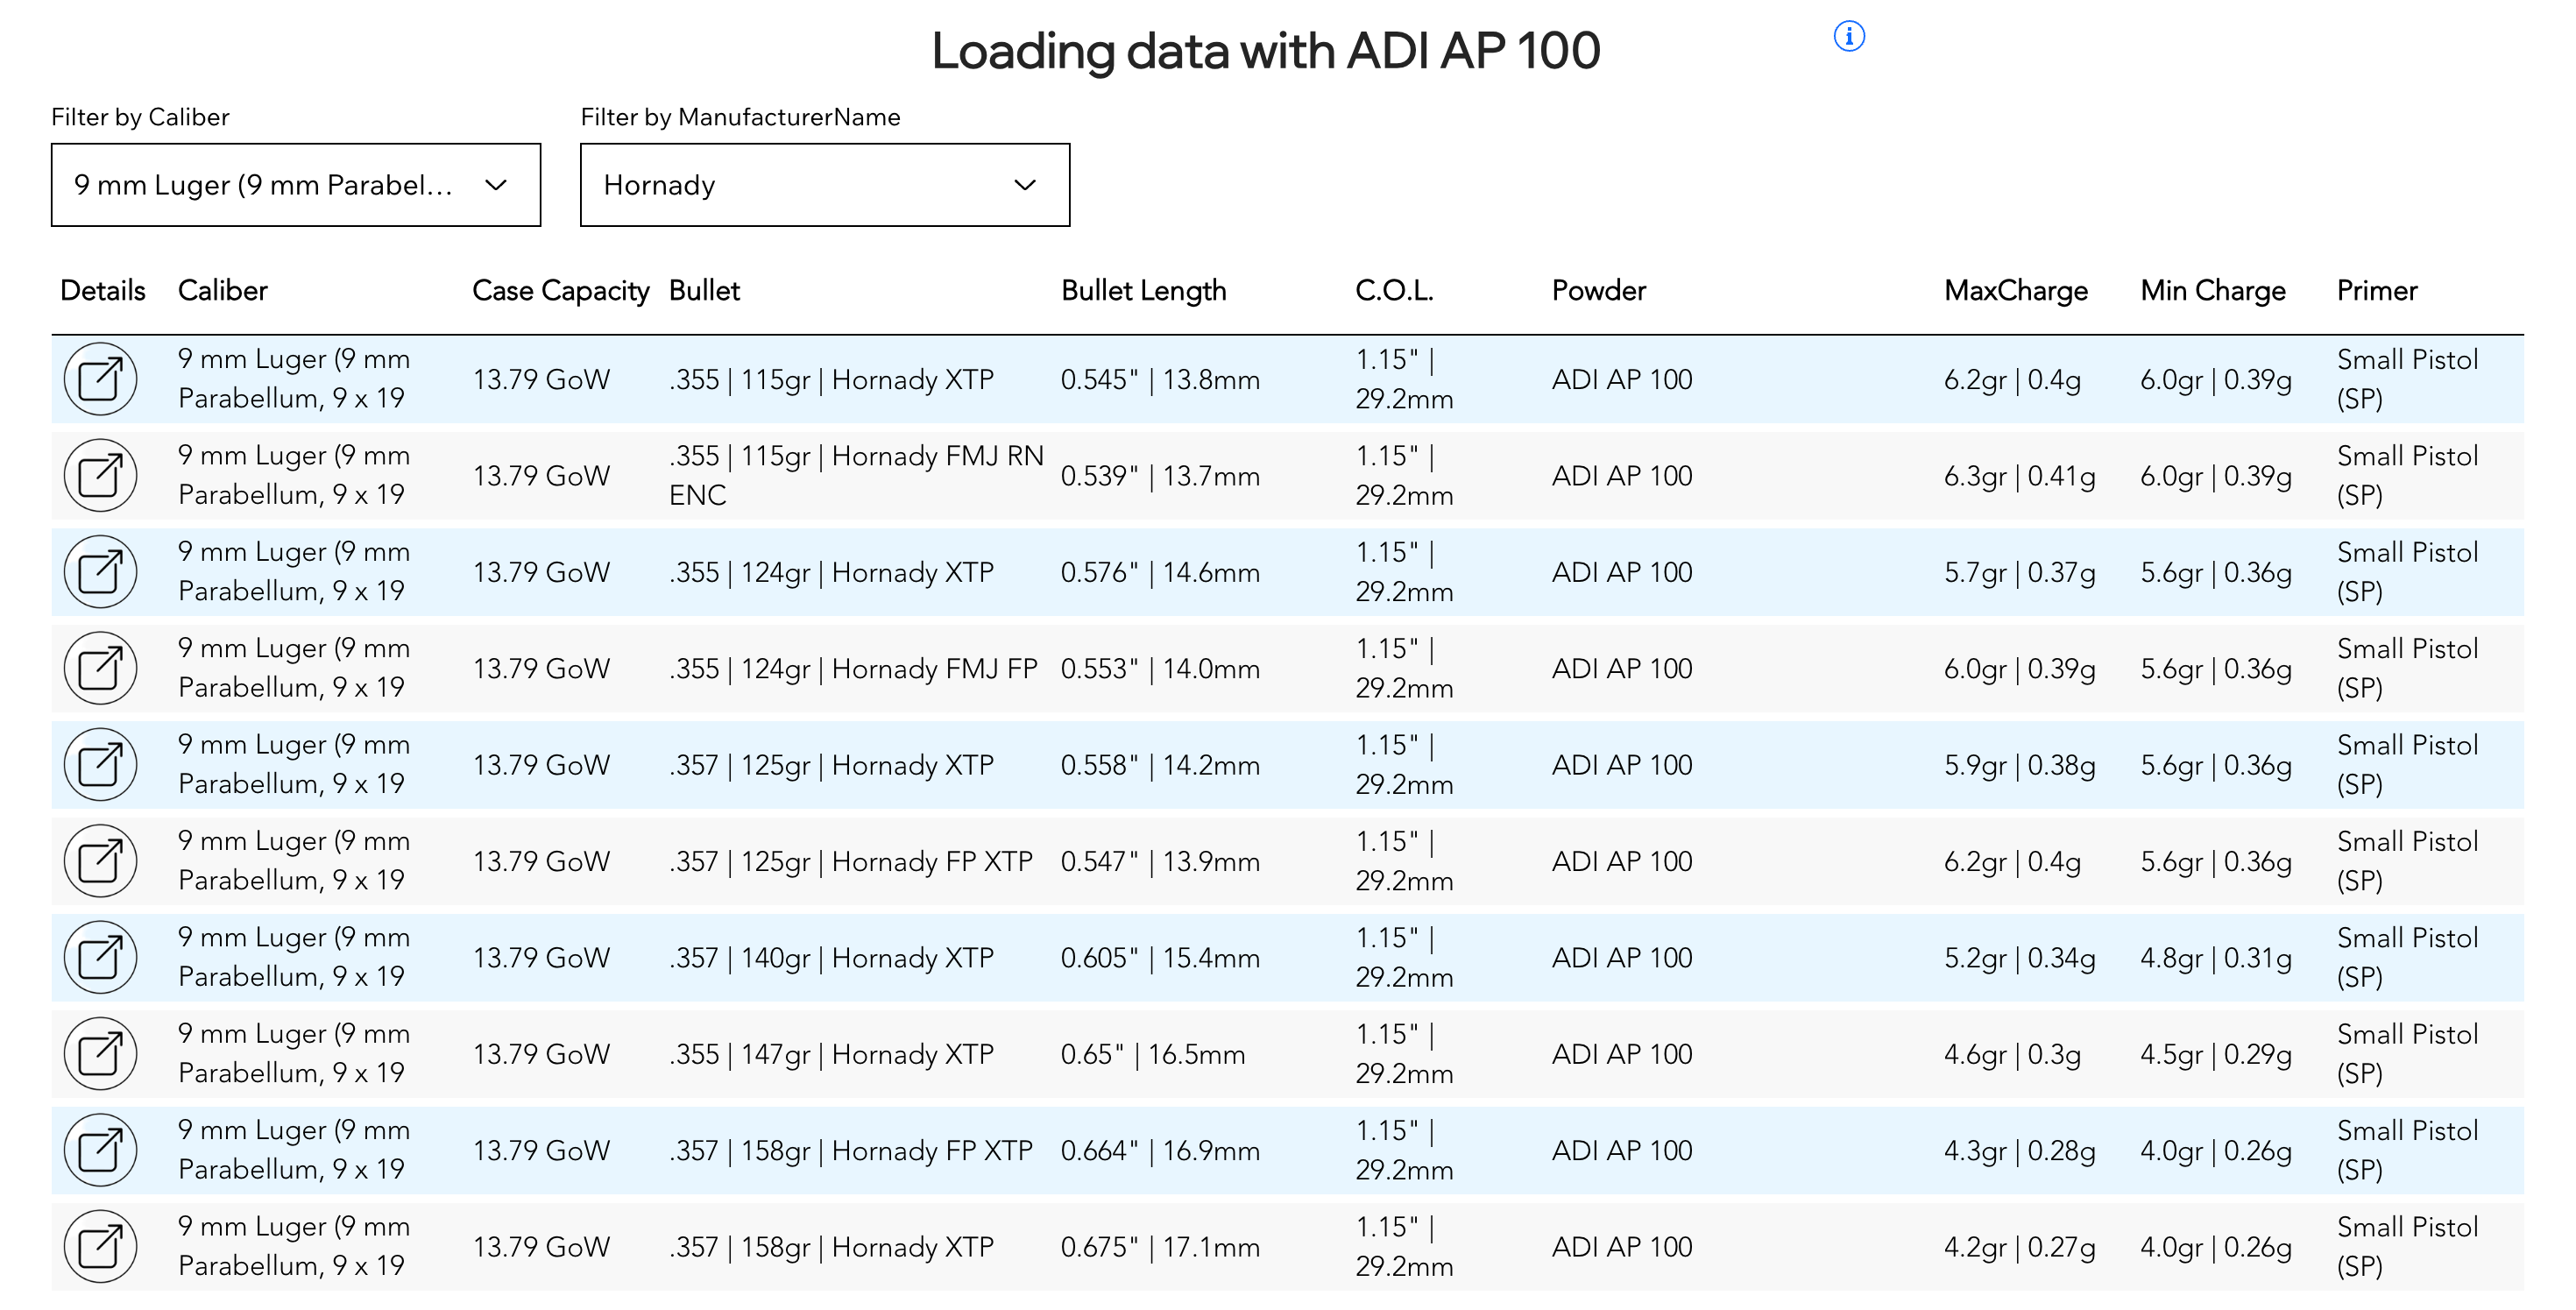Click the Primer column header
The width and height of the screenshot is (2576, 1310).
click(2377, 291)
